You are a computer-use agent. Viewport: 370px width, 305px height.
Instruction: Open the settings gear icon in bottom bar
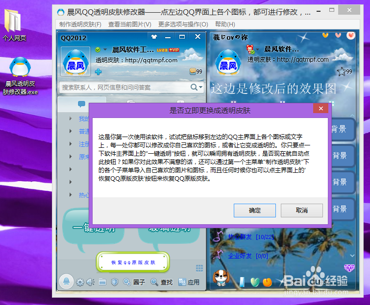point(80,282)
